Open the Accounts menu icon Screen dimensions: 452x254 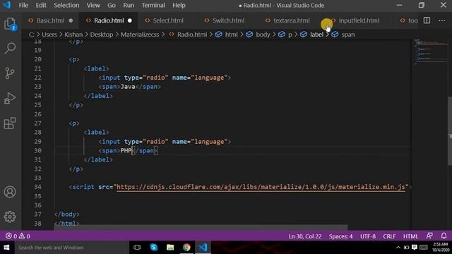(x=10, y=192)
